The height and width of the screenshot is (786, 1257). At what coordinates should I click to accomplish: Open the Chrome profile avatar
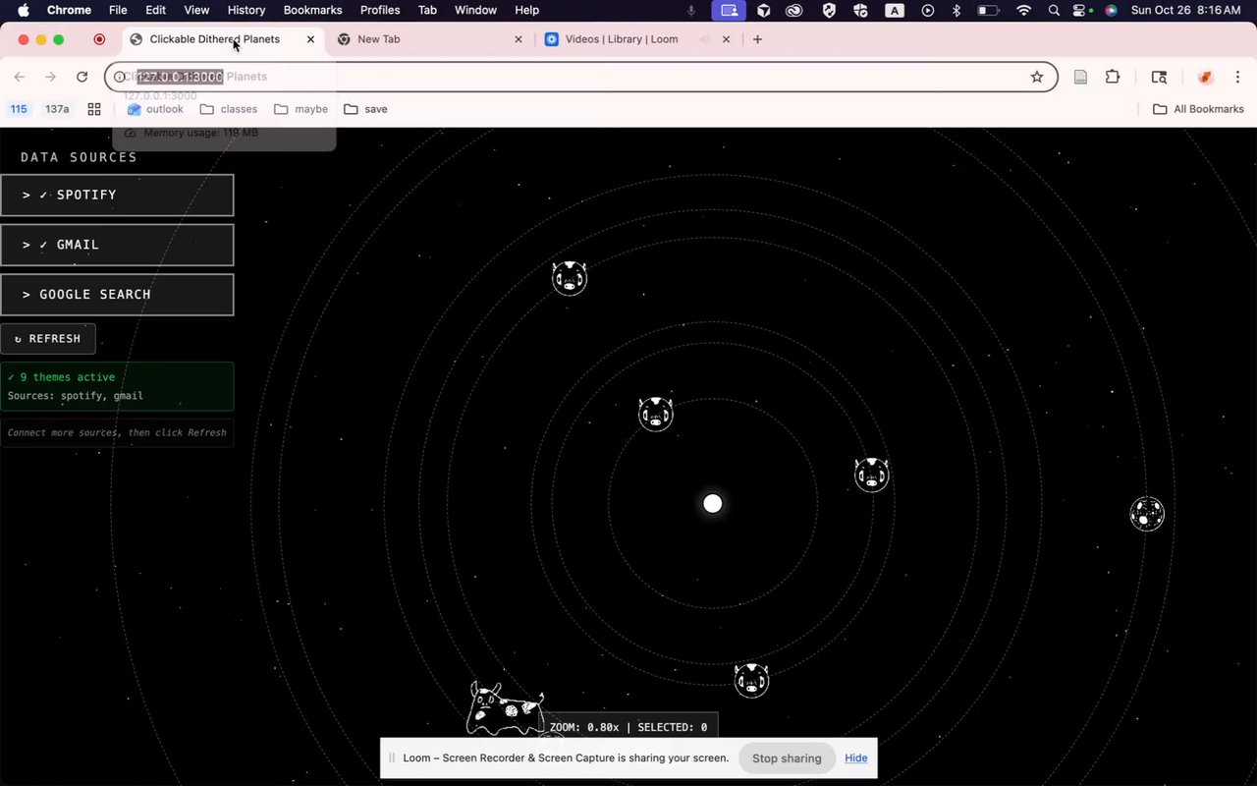pos(1206,77)
